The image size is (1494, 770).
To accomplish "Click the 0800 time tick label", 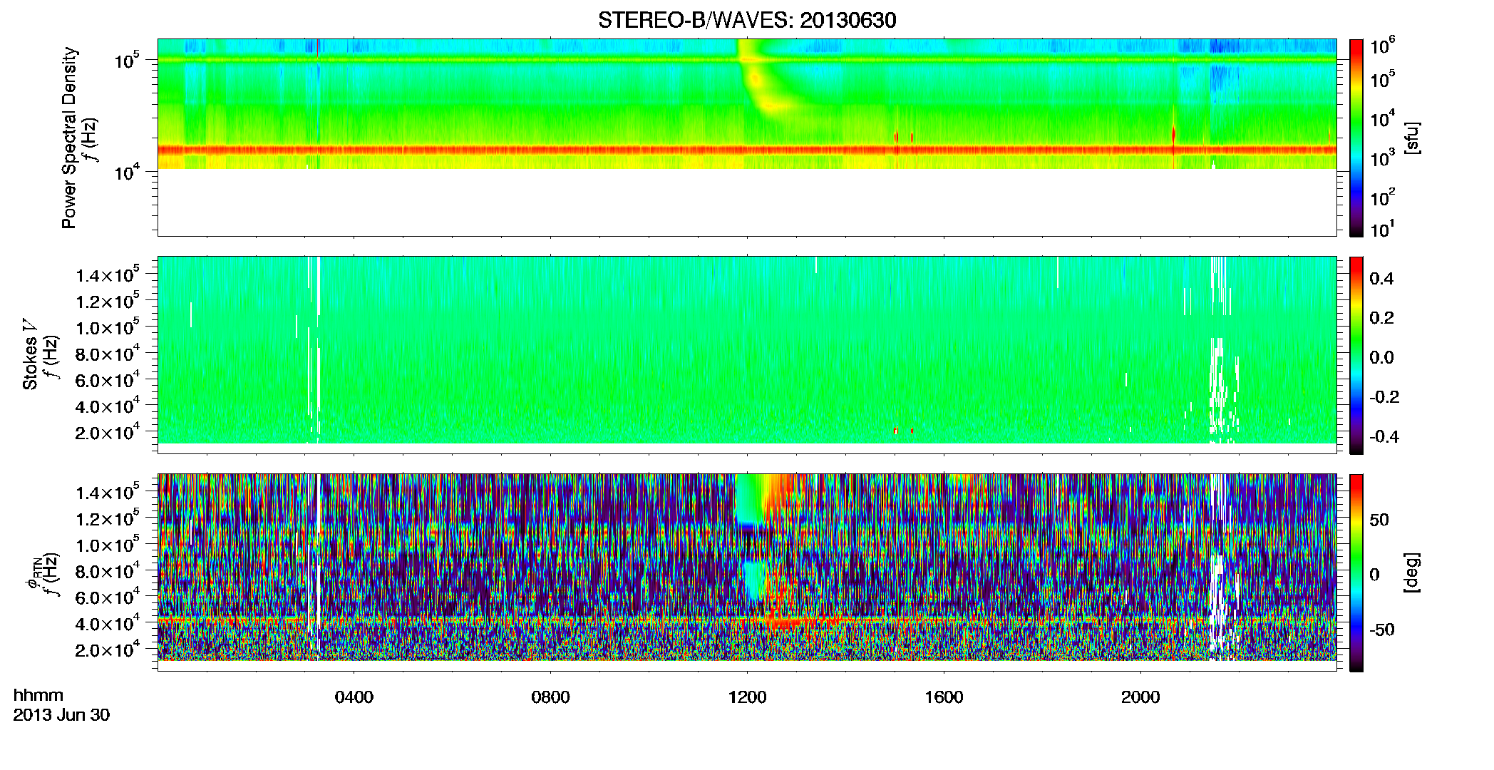I will (551, 697).
